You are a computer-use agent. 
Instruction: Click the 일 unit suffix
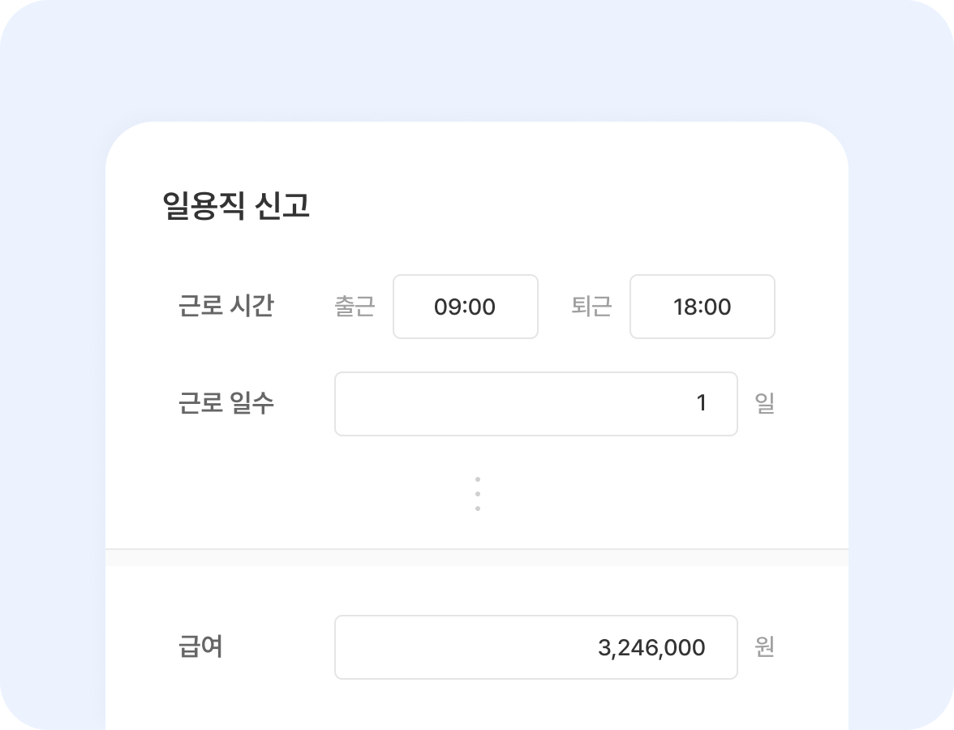pos(764,404)
